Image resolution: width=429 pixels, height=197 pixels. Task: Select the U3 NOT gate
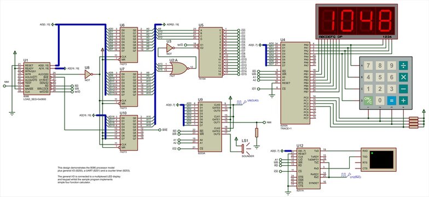pos(170,48)
